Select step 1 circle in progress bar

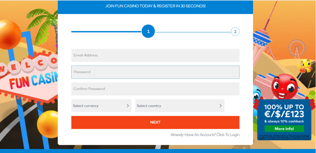tap(148, 31)
